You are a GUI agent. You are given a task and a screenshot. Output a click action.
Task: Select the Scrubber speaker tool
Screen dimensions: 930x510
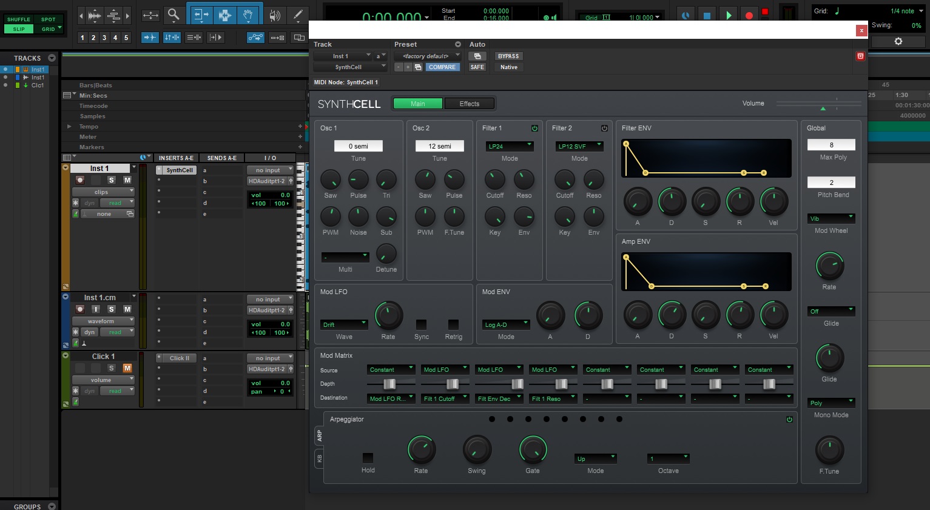275,15
